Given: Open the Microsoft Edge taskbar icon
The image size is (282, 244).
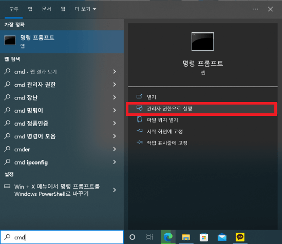Looking at the screenshot, I should (x=168, y=237).
